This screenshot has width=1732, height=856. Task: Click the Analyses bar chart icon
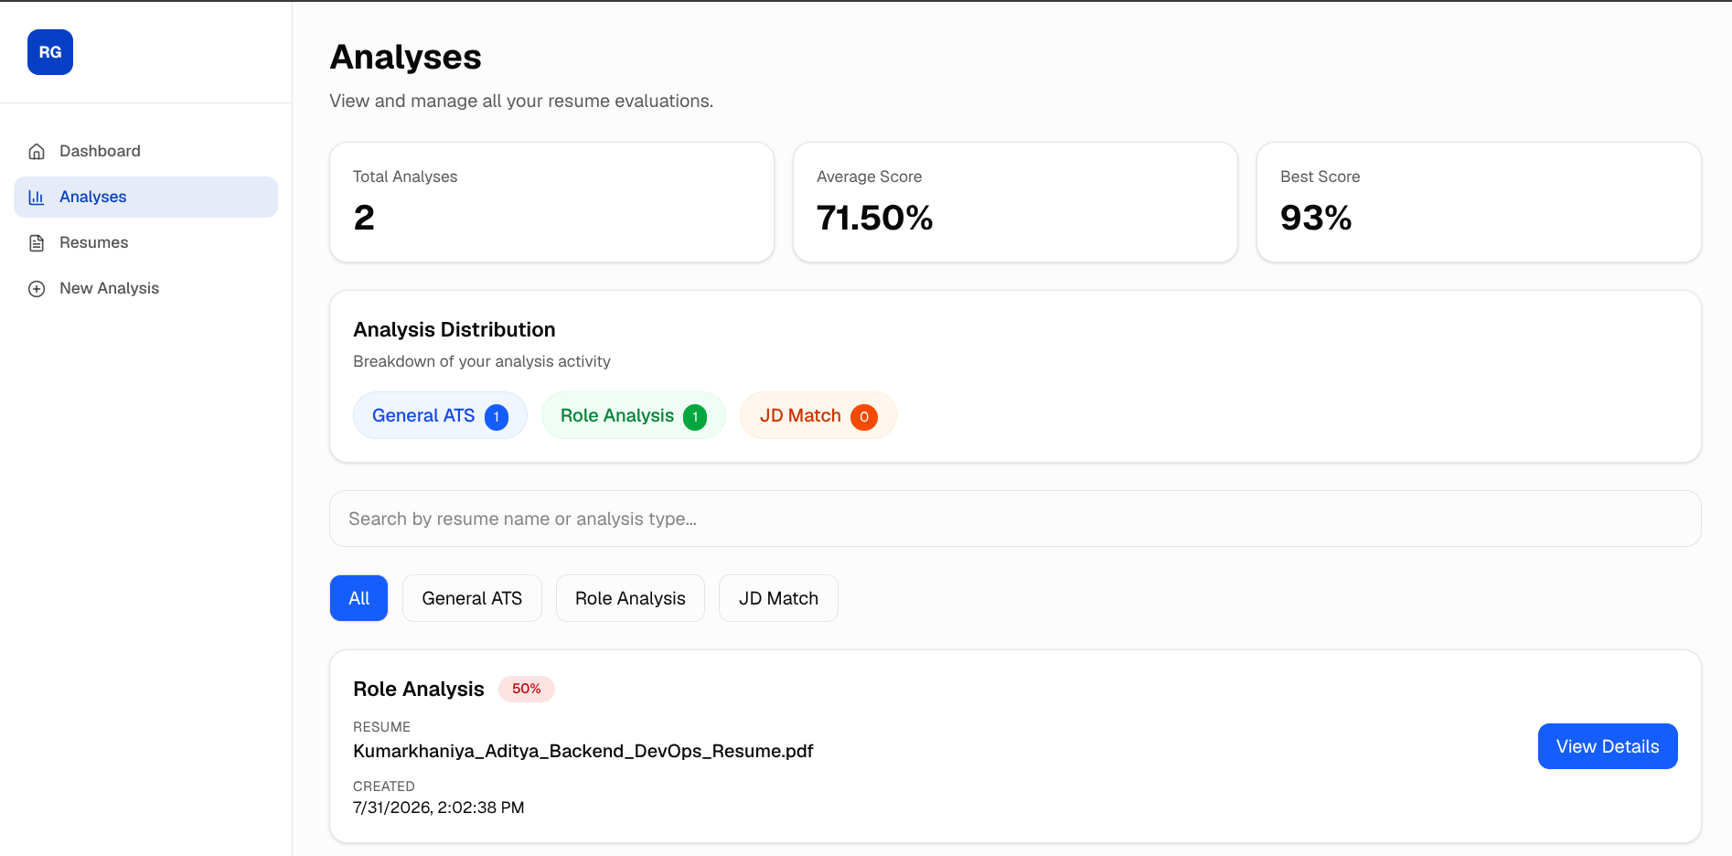(37, 198)
